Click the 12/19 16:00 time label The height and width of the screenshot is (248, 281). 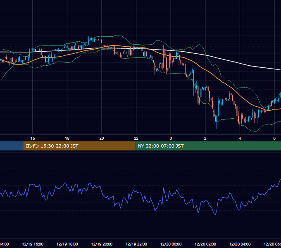point(33,244)
